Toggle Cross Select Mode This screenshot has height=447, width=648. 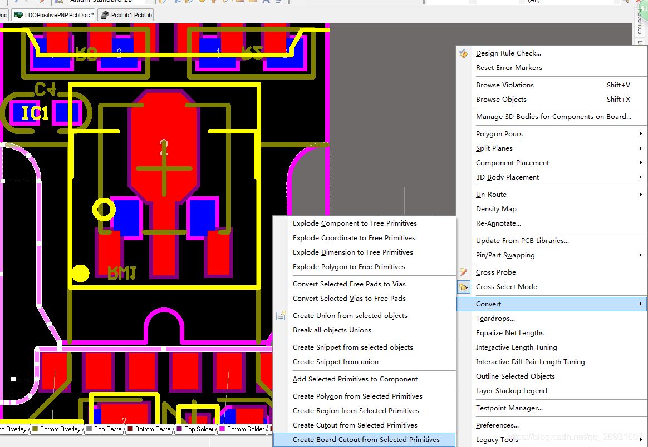click(551, 287)
